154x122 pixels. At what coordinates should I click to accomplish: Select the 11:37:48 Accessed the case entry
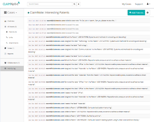coord(89,33)
